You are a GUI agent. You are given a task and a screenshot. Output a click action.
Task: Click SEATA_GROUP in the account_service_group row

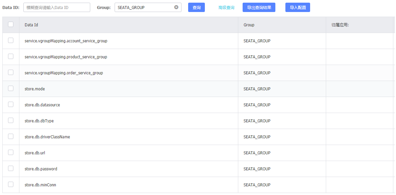click(x=257, y=41)
